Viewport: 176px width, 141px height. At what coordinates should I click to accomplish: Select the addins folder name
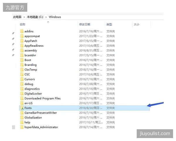[29, 31]
